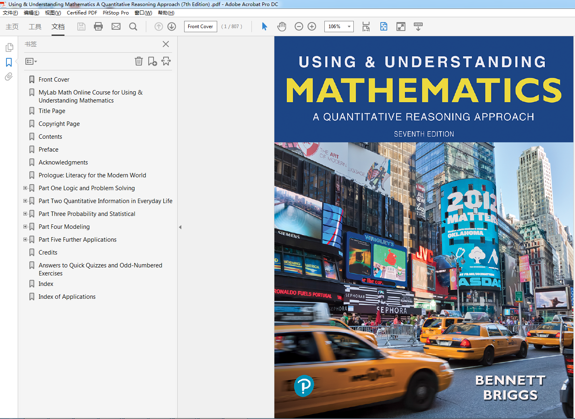This screenshot has width=575, height=419.
Task: Open the Attachments paperclip icon
Action: [x=9, y=76]
